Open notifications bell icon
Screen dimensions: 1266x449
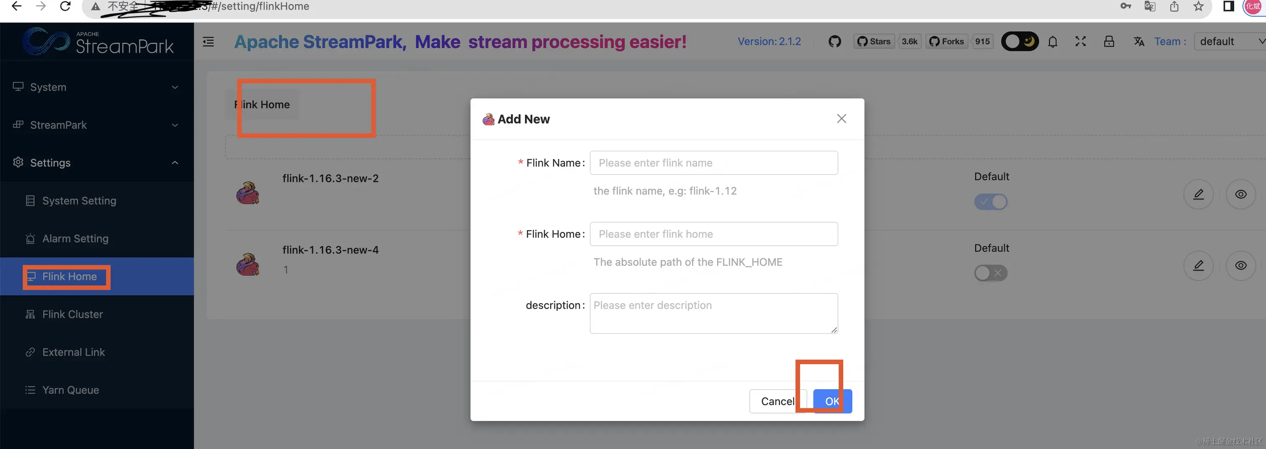pyautogui.click(x=1053, y=42)
